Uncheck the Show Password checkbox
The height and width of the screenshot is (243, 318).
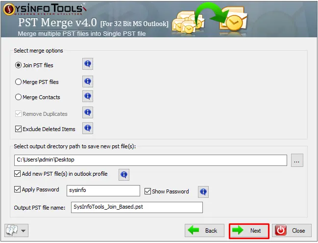point(147,191)
